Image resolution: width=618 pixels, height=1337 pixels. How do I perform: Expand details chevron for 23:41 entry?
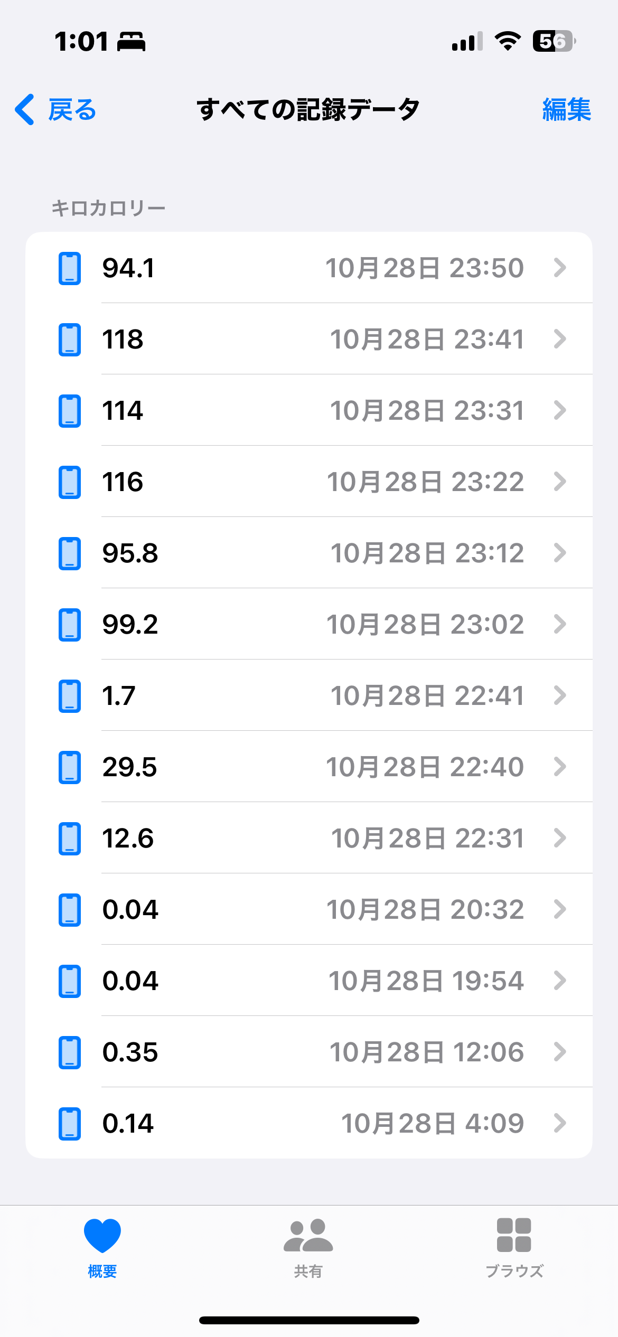pyautogui.click(x=560, y=339)
